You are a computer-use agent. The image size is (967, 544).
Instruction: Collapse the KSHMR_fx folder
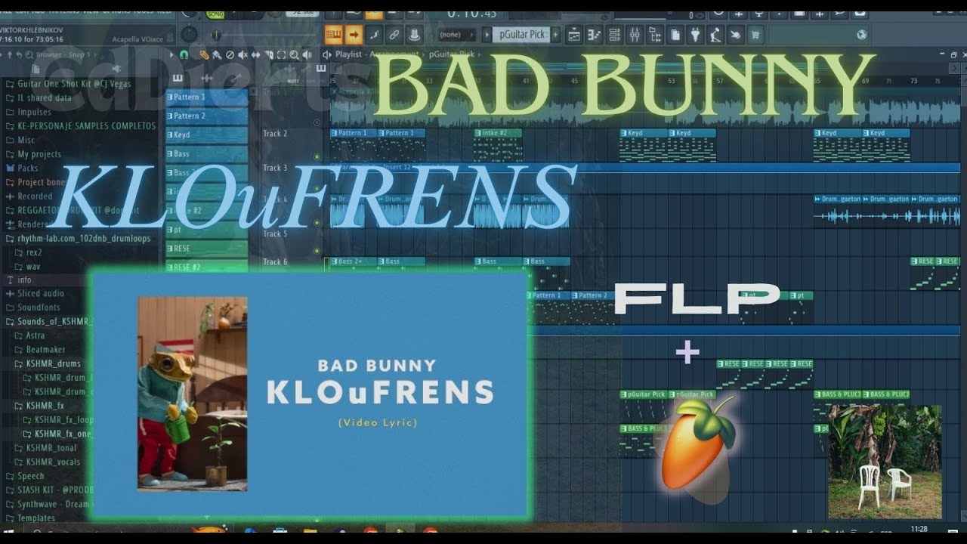(x=45, y=406)
